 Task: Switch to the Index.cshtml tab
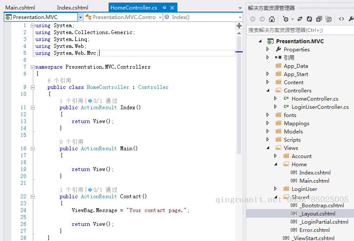point(72,7)
